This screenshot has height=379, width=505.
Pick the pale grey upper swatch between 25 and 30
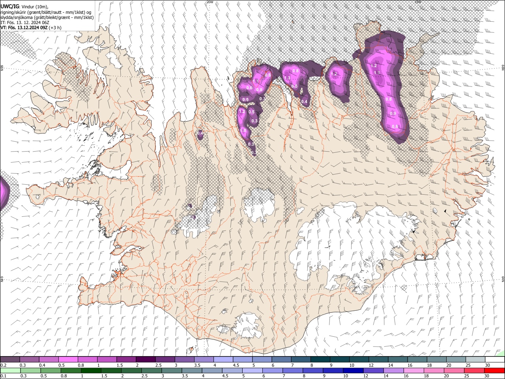tap(475, 359)
